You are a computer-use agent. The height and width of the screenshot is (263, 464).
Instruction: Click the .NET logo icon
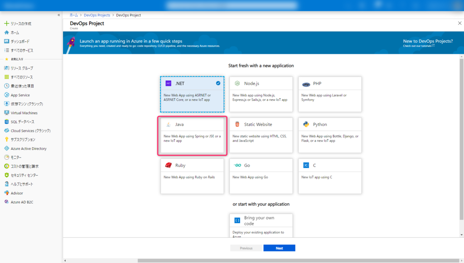tap(169, 83)
